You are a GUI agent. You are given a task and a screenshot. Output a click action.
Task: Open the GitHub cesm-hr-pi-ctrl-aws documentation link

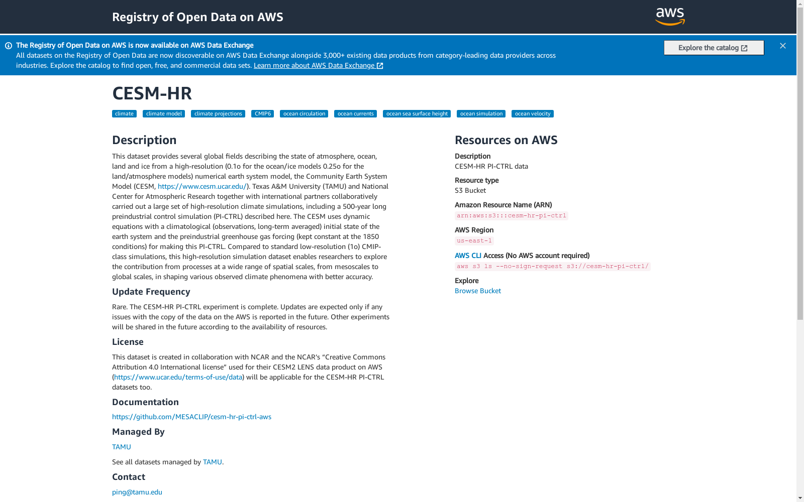point(191,417)
